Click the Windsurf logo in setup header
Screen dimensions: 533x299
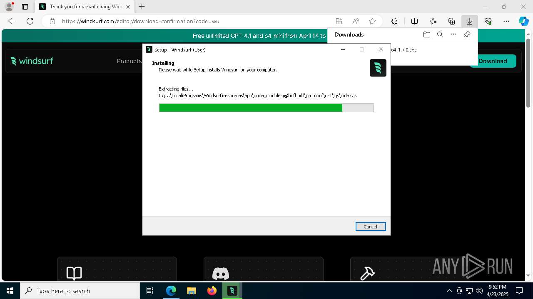[378, 68]
